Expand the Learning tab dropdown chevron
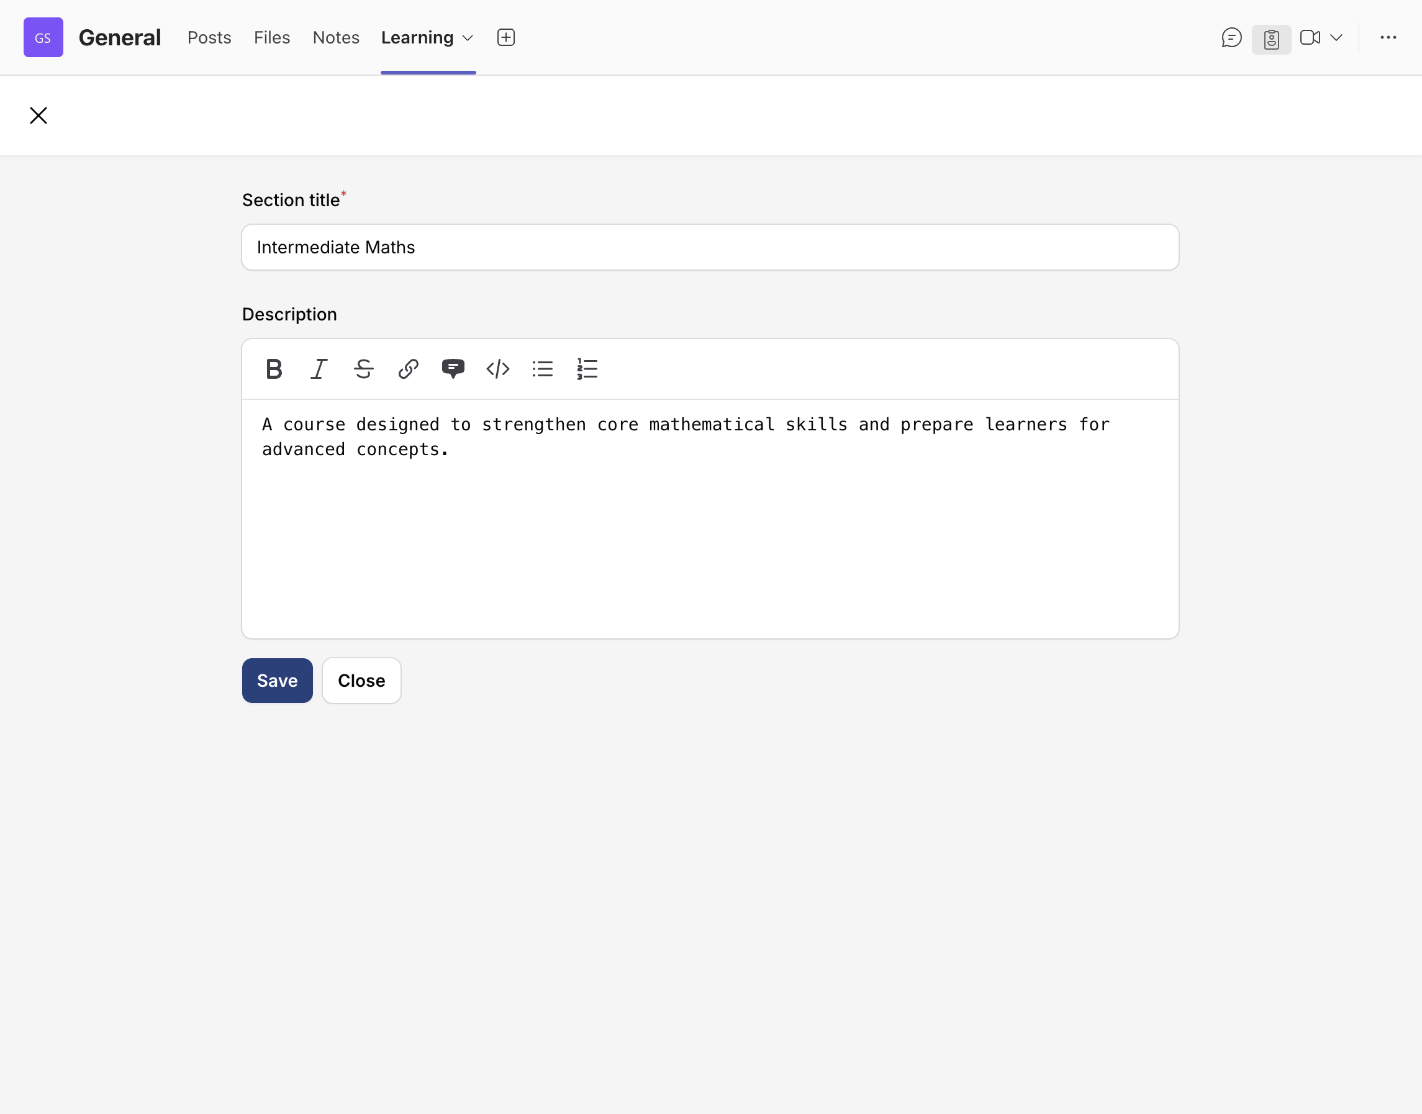This screenshot has height=1114, width=1422. pos(468,38)
